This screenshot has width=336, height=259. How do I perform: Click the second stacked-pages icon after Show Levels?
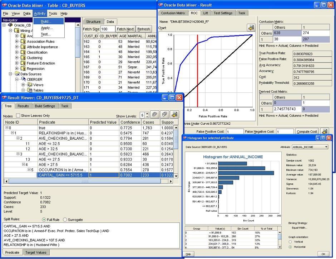click(x=164, y=114)
